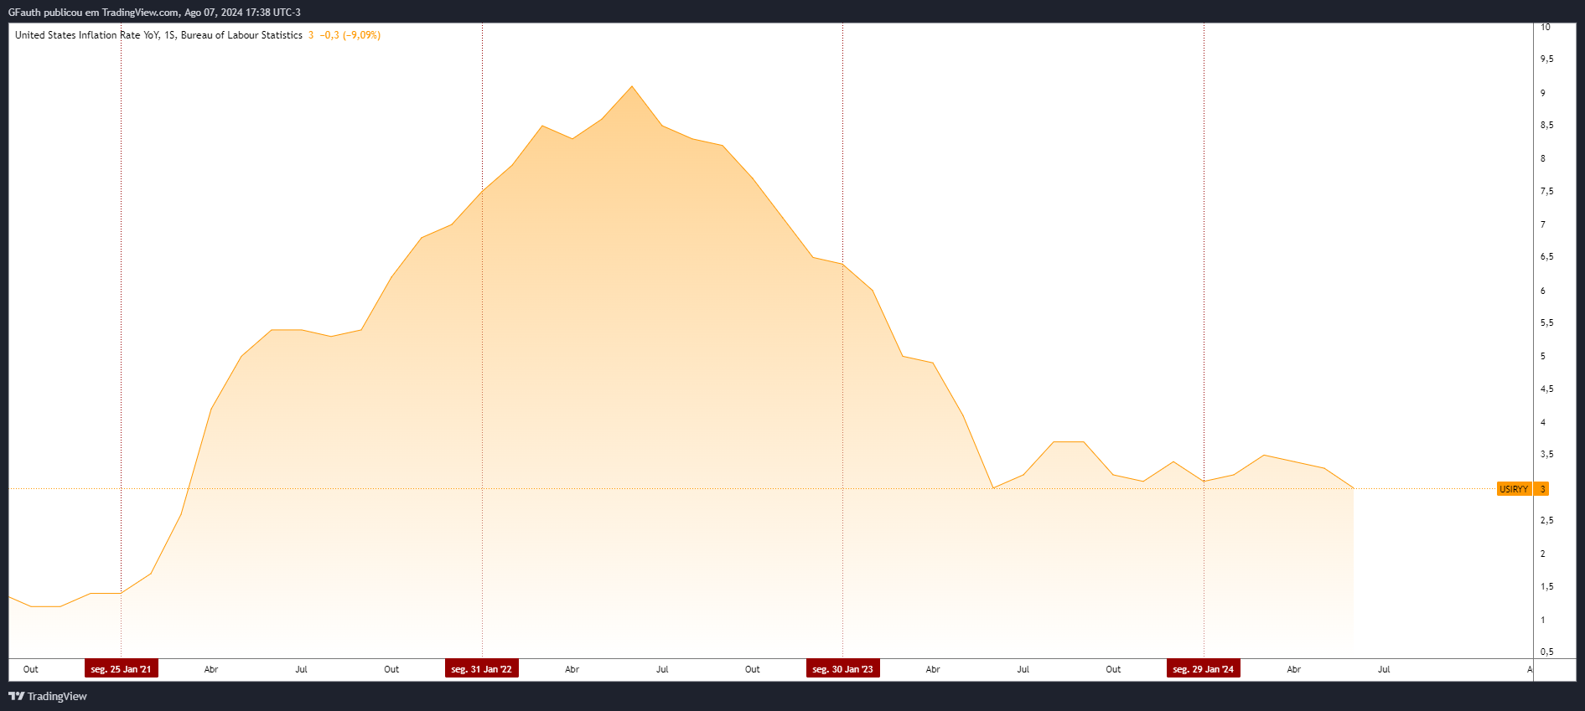The image size is (1585, 711).
Task: Click the 'Out' label right before Jan '24 marker
Action: (1113, 669)
